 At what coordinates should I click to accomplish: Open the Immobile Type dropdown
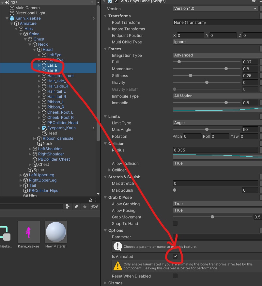(x=217, y=96)
